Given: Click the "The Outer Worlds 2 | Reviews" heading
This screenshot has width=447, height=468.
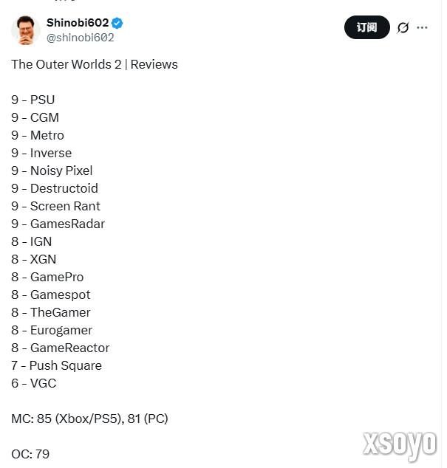Looking at the screenshot, I should coord(95,64).
